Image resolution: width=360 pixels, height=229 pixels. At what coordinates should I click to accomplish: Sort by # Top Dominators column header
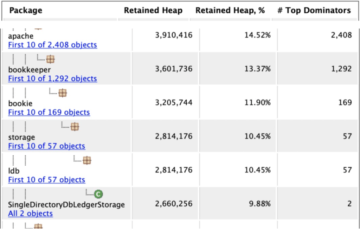tap(314, 10)
